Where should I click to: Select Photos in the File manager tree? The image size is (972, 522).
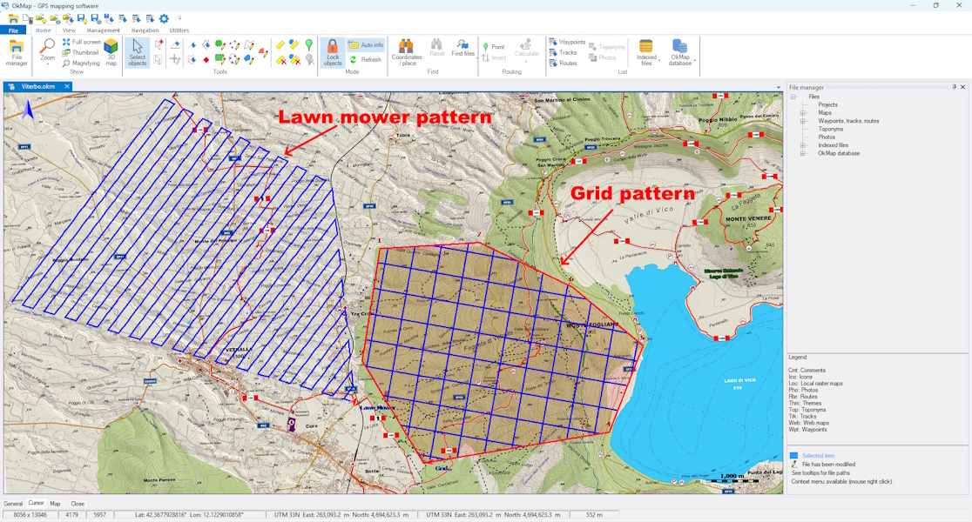click(827, 137)
